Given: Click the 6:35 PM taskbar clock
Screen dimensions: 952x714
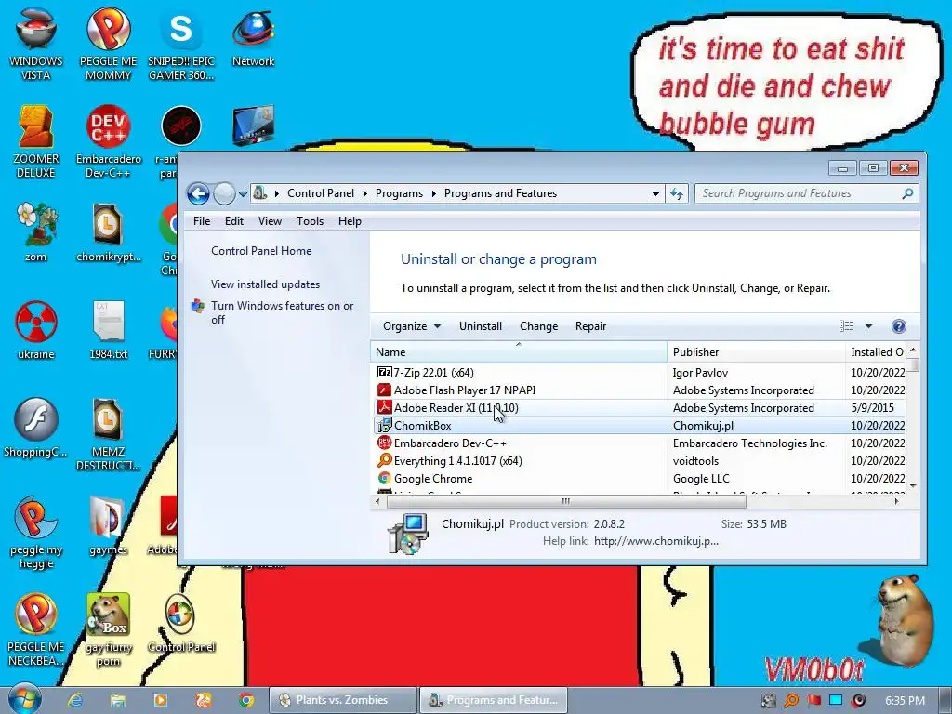Looking at the screenshot, I should [906, 701].
